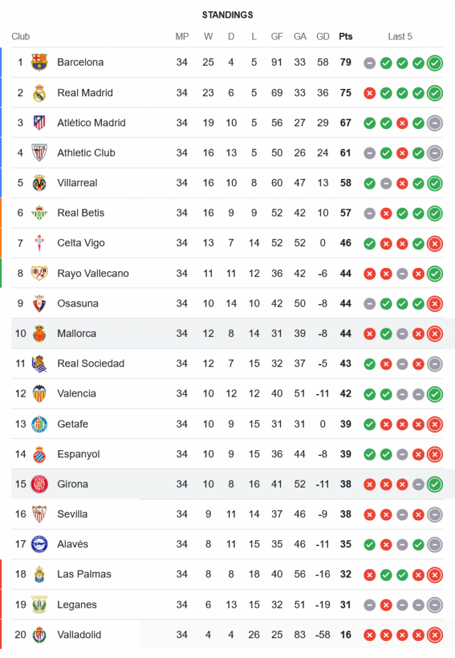Click the GD column header
This screenshot has height=658, width=455.
323,37
